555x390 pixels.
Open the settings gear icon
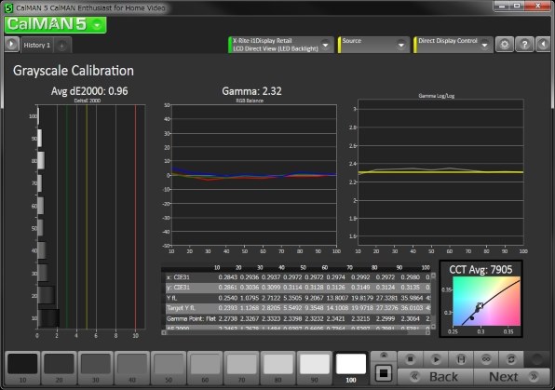(505, 45)
